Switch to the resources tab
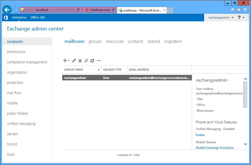The height and width of the screenshot is (165, 251). point(115,41)
